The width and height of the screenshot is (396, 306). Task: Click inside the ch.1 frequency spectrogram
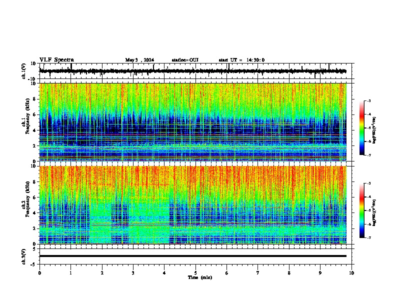point(193,122)
